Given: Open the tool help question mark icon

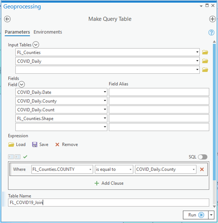Looking at the screenshot, I should click(211, 32).
